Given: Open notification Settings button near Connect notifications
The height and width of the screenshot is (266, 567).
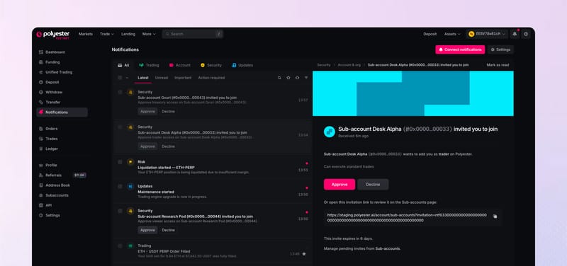Looking at the screenshot, I should 500,50.
